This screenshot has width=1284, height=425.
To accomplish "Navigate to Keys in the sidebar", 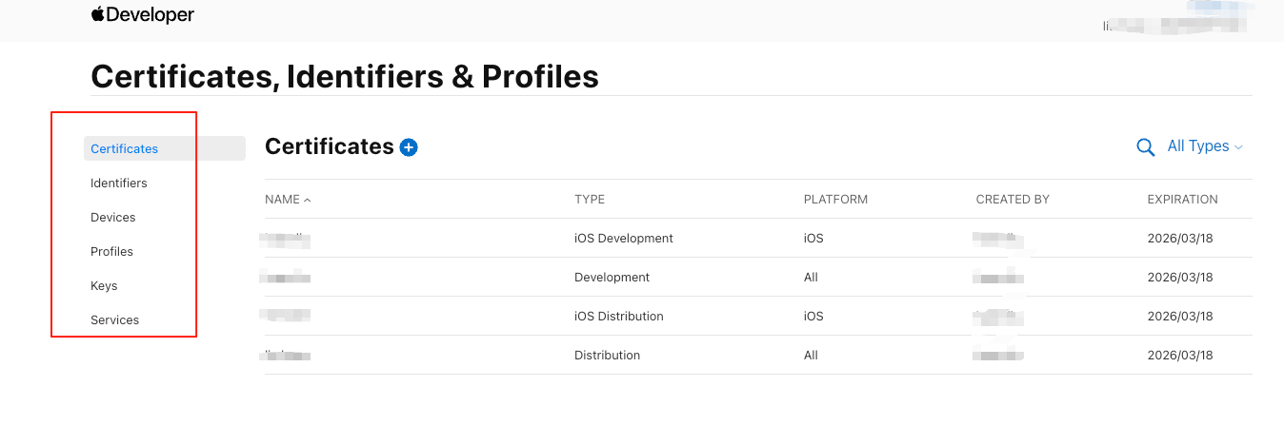I will point(104,285).
